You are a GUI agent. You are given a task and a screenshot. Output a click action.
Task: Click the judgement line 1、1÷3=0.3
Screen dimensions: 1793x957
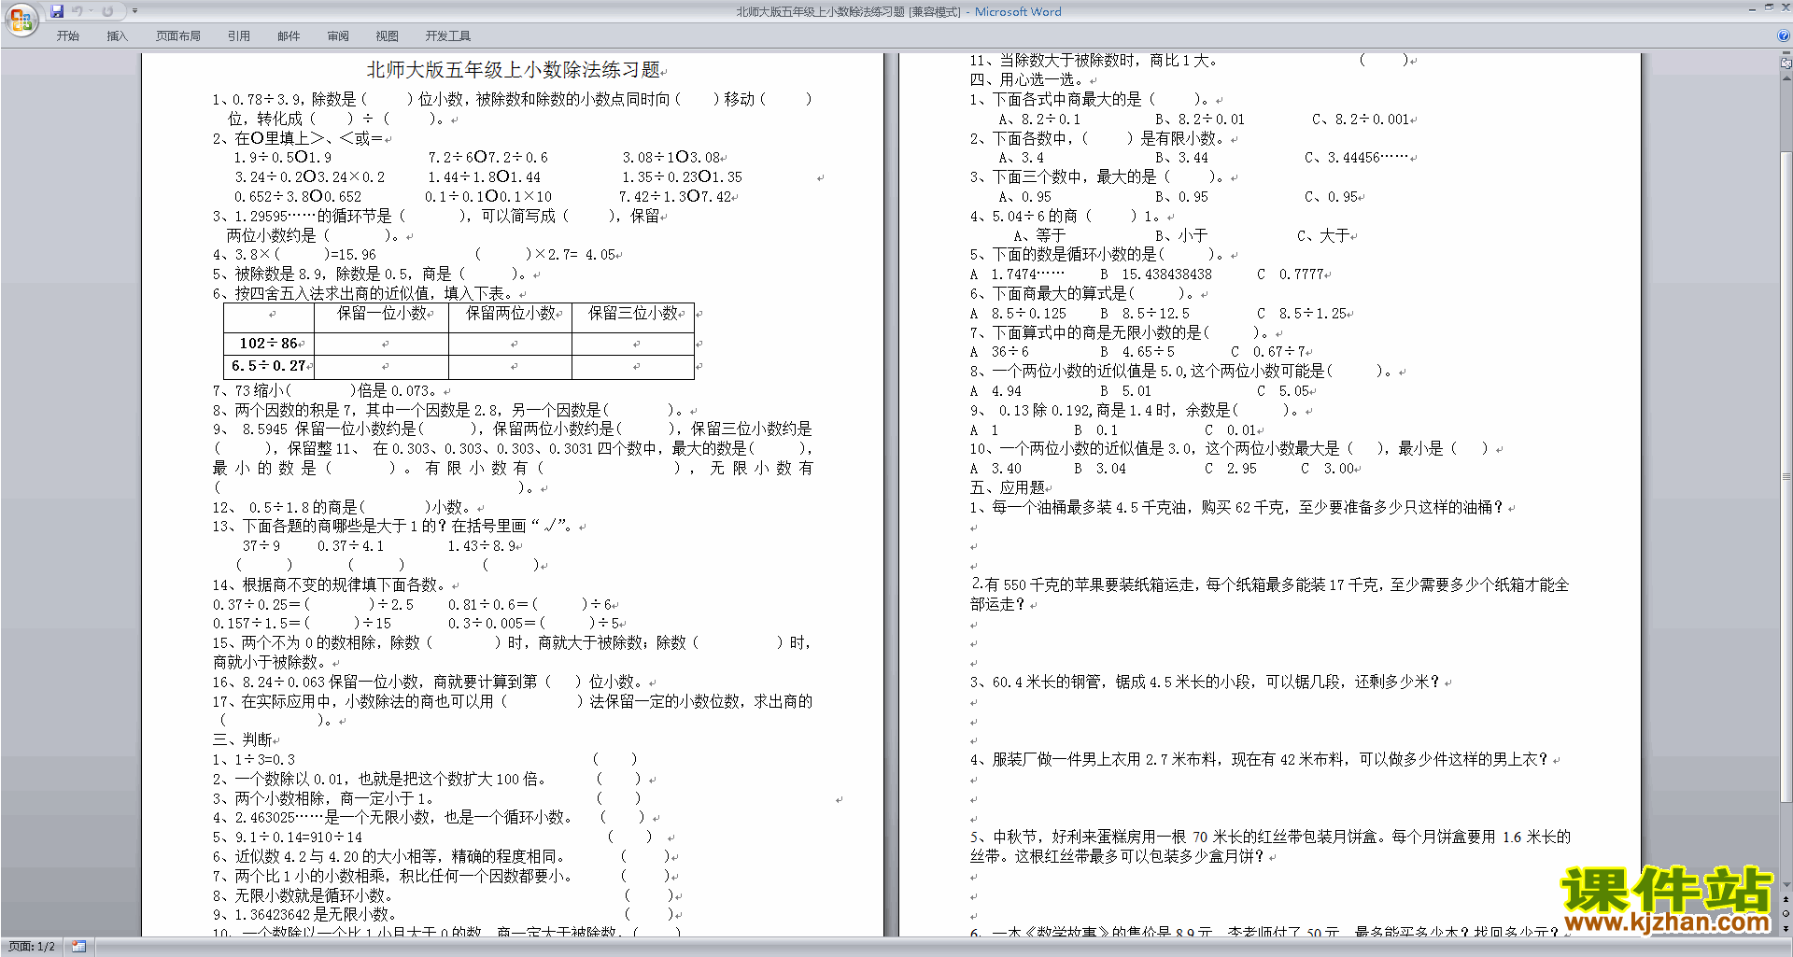point(253,760)
